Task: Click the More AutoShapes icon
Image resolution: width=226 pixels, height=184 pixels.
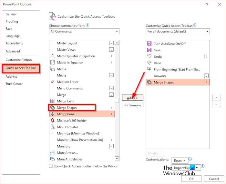Action: point(52,159)
